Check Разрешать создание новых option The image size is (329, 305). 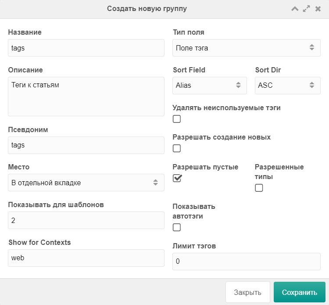[177, 148]
